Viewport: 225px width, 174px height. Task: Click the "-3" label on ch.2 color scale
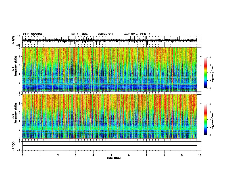(209, 104)
